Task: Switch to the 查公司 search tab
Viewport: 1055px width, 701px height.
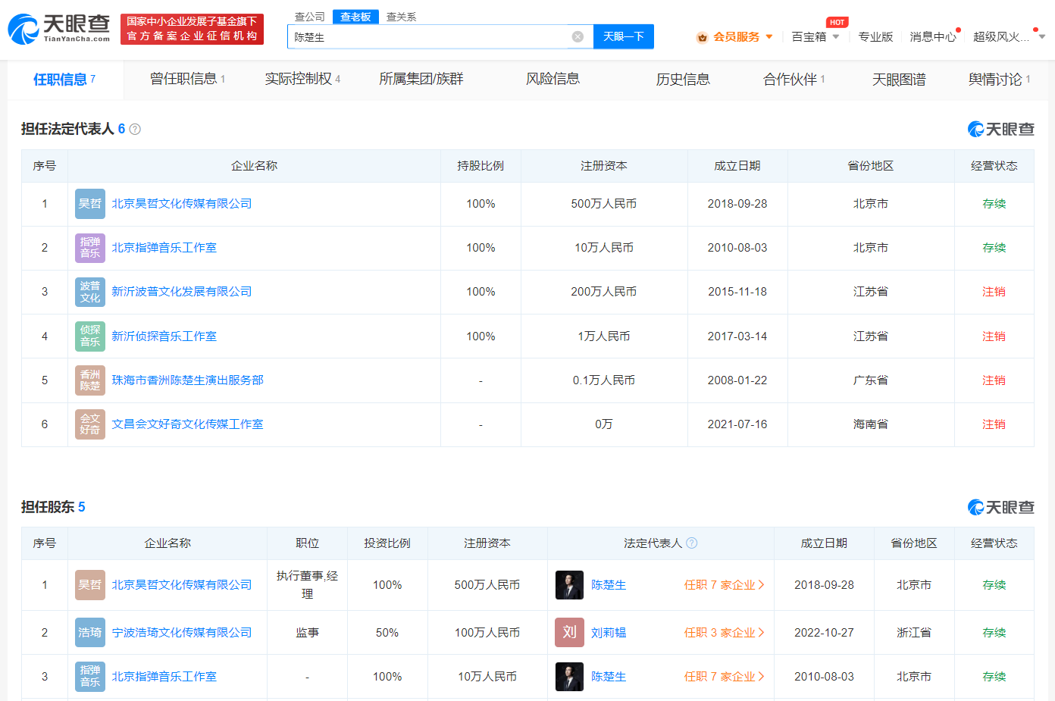Action: [x=309, y=17]
